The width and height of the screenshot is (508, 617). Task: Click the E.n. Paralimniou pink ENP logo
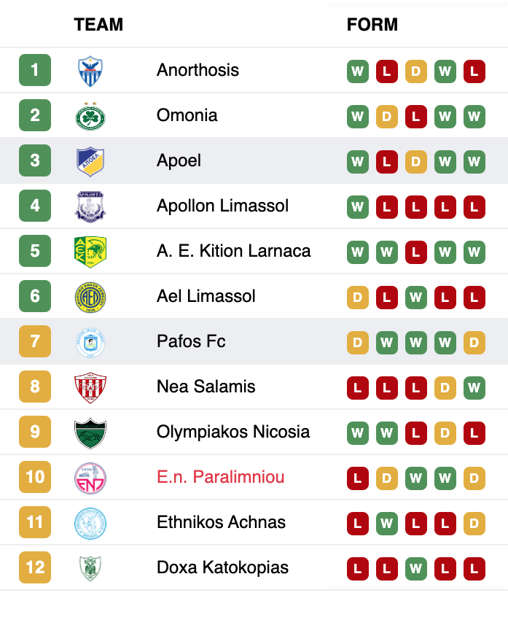(90, 478)
